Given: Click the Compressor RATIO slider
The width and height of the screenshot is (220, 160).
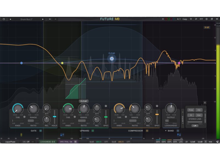Looking at the screenshot, I should pyautogui.click(x=135, y=121).
